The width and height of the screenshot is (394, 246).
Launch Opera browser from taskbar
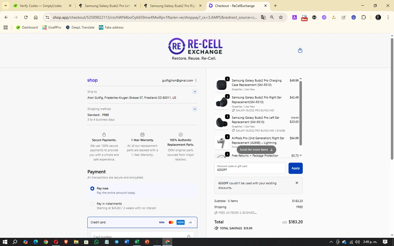point(56,242)
